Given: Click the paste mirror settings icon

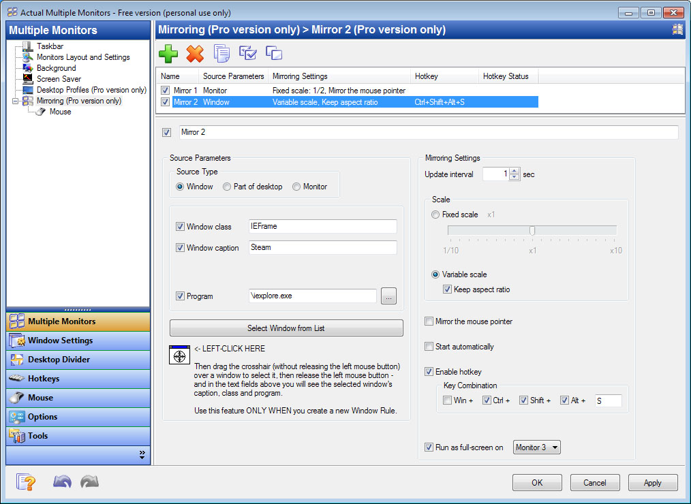Looking at the screenshot, I should coord(247,52).
